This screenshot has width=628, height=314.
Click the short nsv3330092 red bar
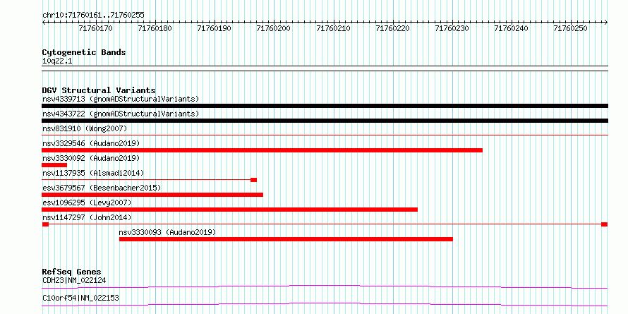coord(54,165)
